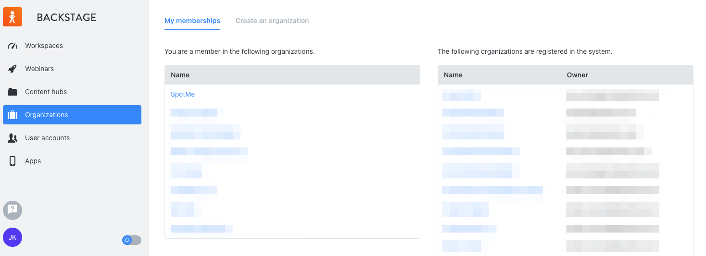Click the Organizations briefcase icon
This screenshot has height=256, width=706.
coord(13,115)
